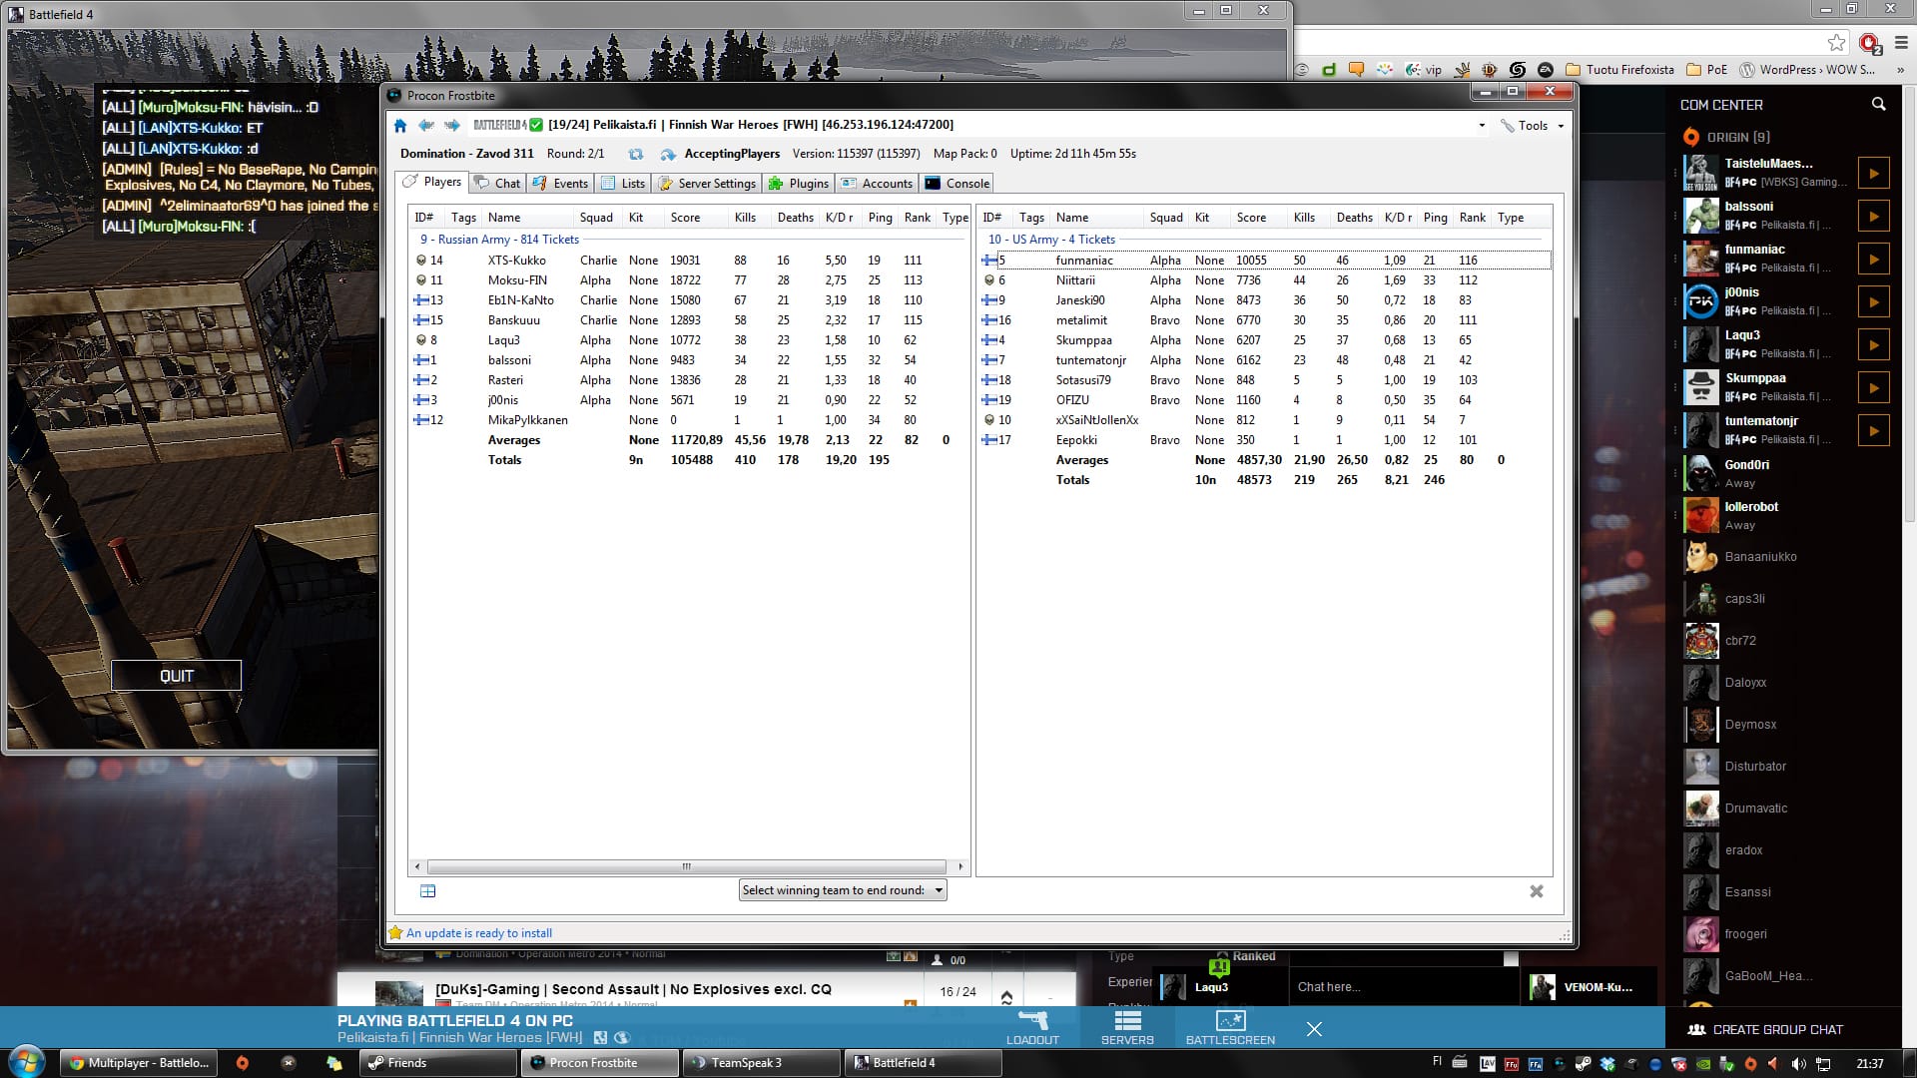Join funmaniac's game via play arrow
Viewport: 1917px width, 1078px height.
[1873, 259]
